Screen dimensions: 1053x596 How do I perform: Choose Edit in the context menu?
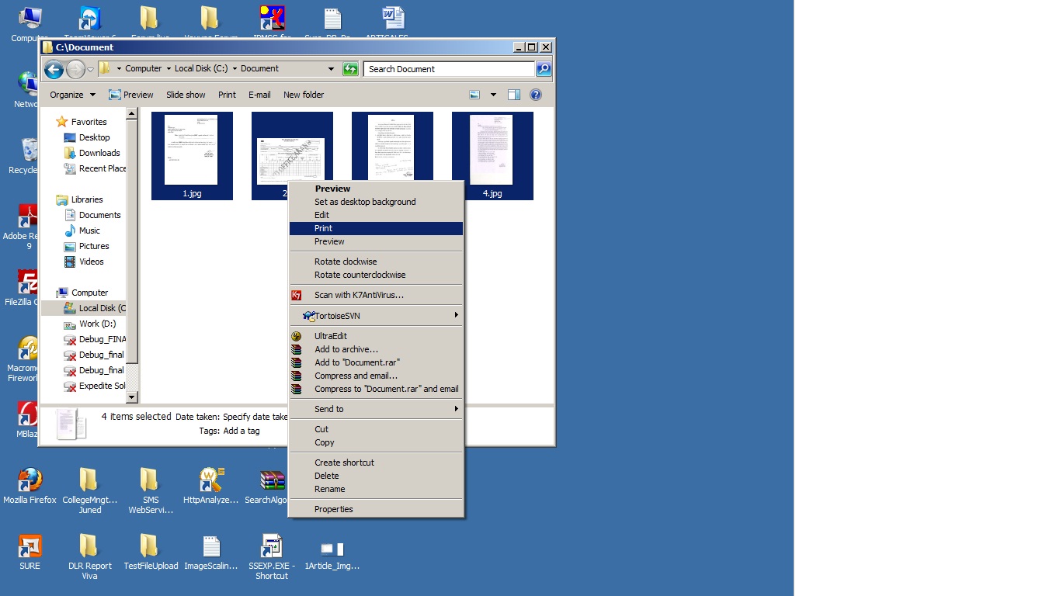[x=376, y=215]
